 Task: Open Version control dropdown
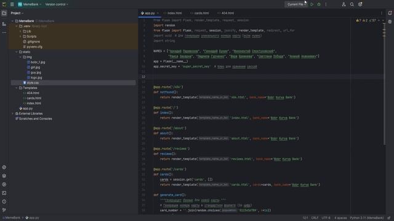57,4
